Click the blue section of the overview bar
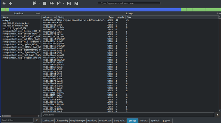The height and width of the screenshot is (123, 221). coord(95,10)
